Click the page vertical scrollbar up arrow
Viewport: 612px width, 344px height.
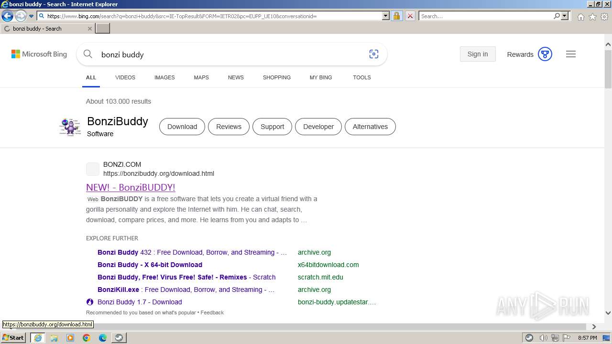click(x=608, y=44)
